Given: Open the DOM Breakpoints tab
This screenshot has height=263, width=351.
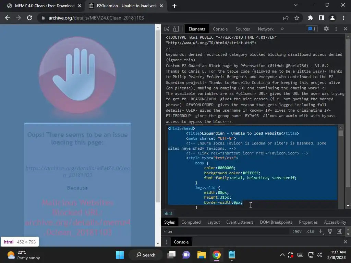Looking at the screenshot, I should 276,222.
